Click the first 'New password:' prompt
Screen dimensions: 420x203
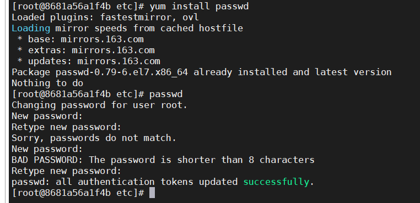click(47, 116)
